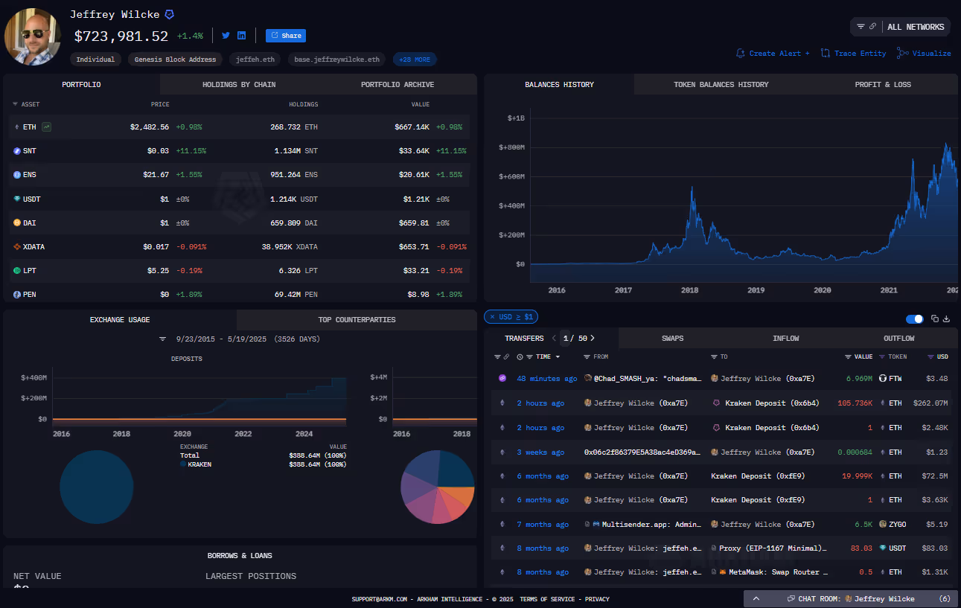Switch to the Top Counterparties tab
This screenshot has width=961, height=608.
pos(357,319)
